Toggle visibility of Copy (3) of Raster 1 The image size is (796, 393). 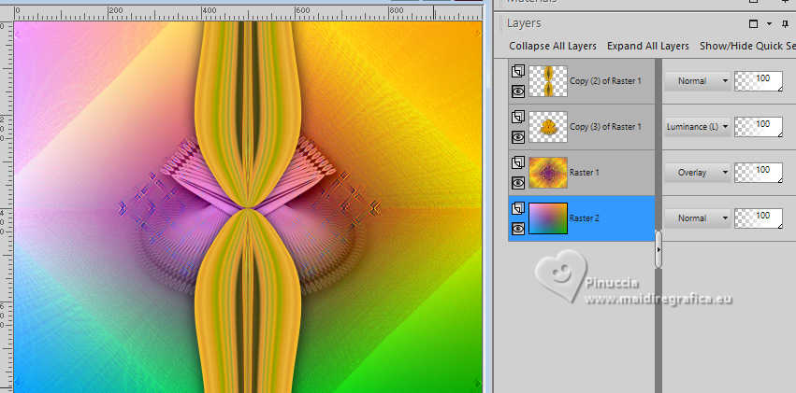pos(518,136)
